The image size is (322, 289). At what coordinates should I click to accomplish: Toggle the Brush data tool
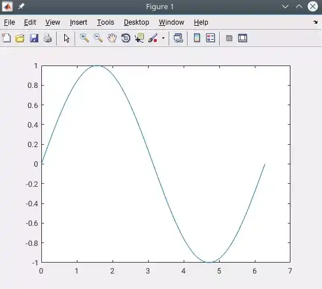(x=153, y=38)
